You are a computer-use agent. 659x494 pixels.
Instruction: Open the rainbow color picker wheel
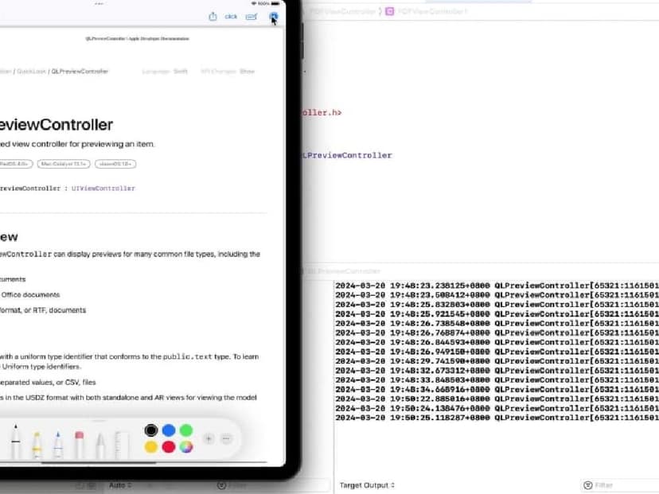pyautogui.click(x=186, y=447)
